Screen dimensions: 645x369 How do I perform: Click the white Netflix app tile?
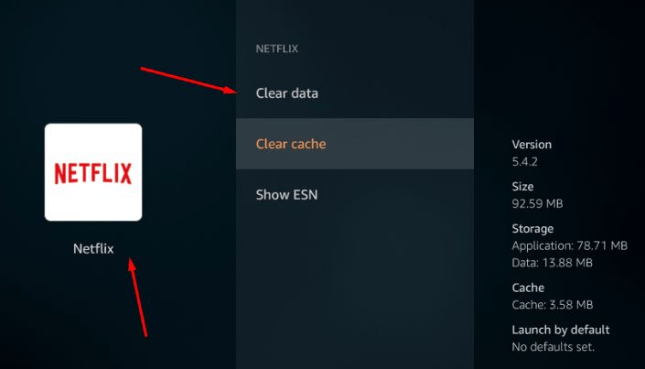click(x=93, y=172)
